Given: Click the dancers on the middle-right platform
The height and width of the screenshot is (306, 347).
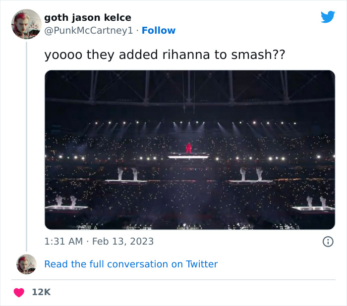Looking at the screenshot, I should tap(251, 174).
